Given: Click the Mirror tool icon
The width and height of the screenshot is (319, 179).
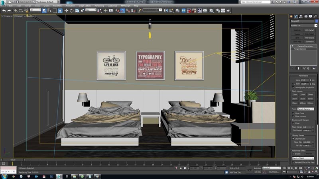Looking at the screenshot, I should tap(165, 10).
